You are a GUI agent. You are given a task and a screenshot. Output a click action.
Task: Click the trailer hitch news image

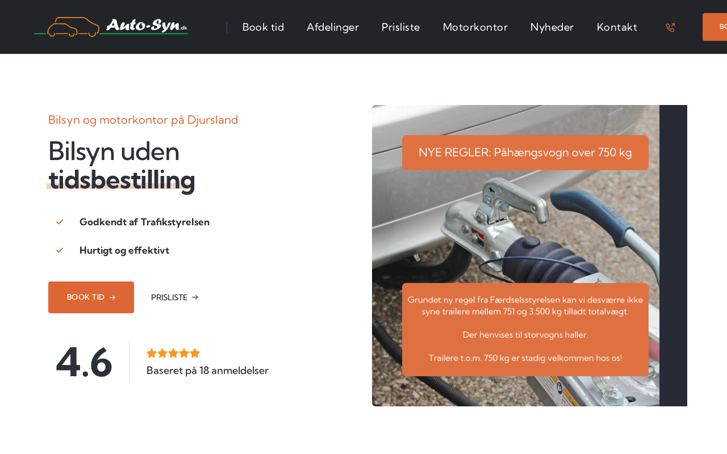coord(529,255)
